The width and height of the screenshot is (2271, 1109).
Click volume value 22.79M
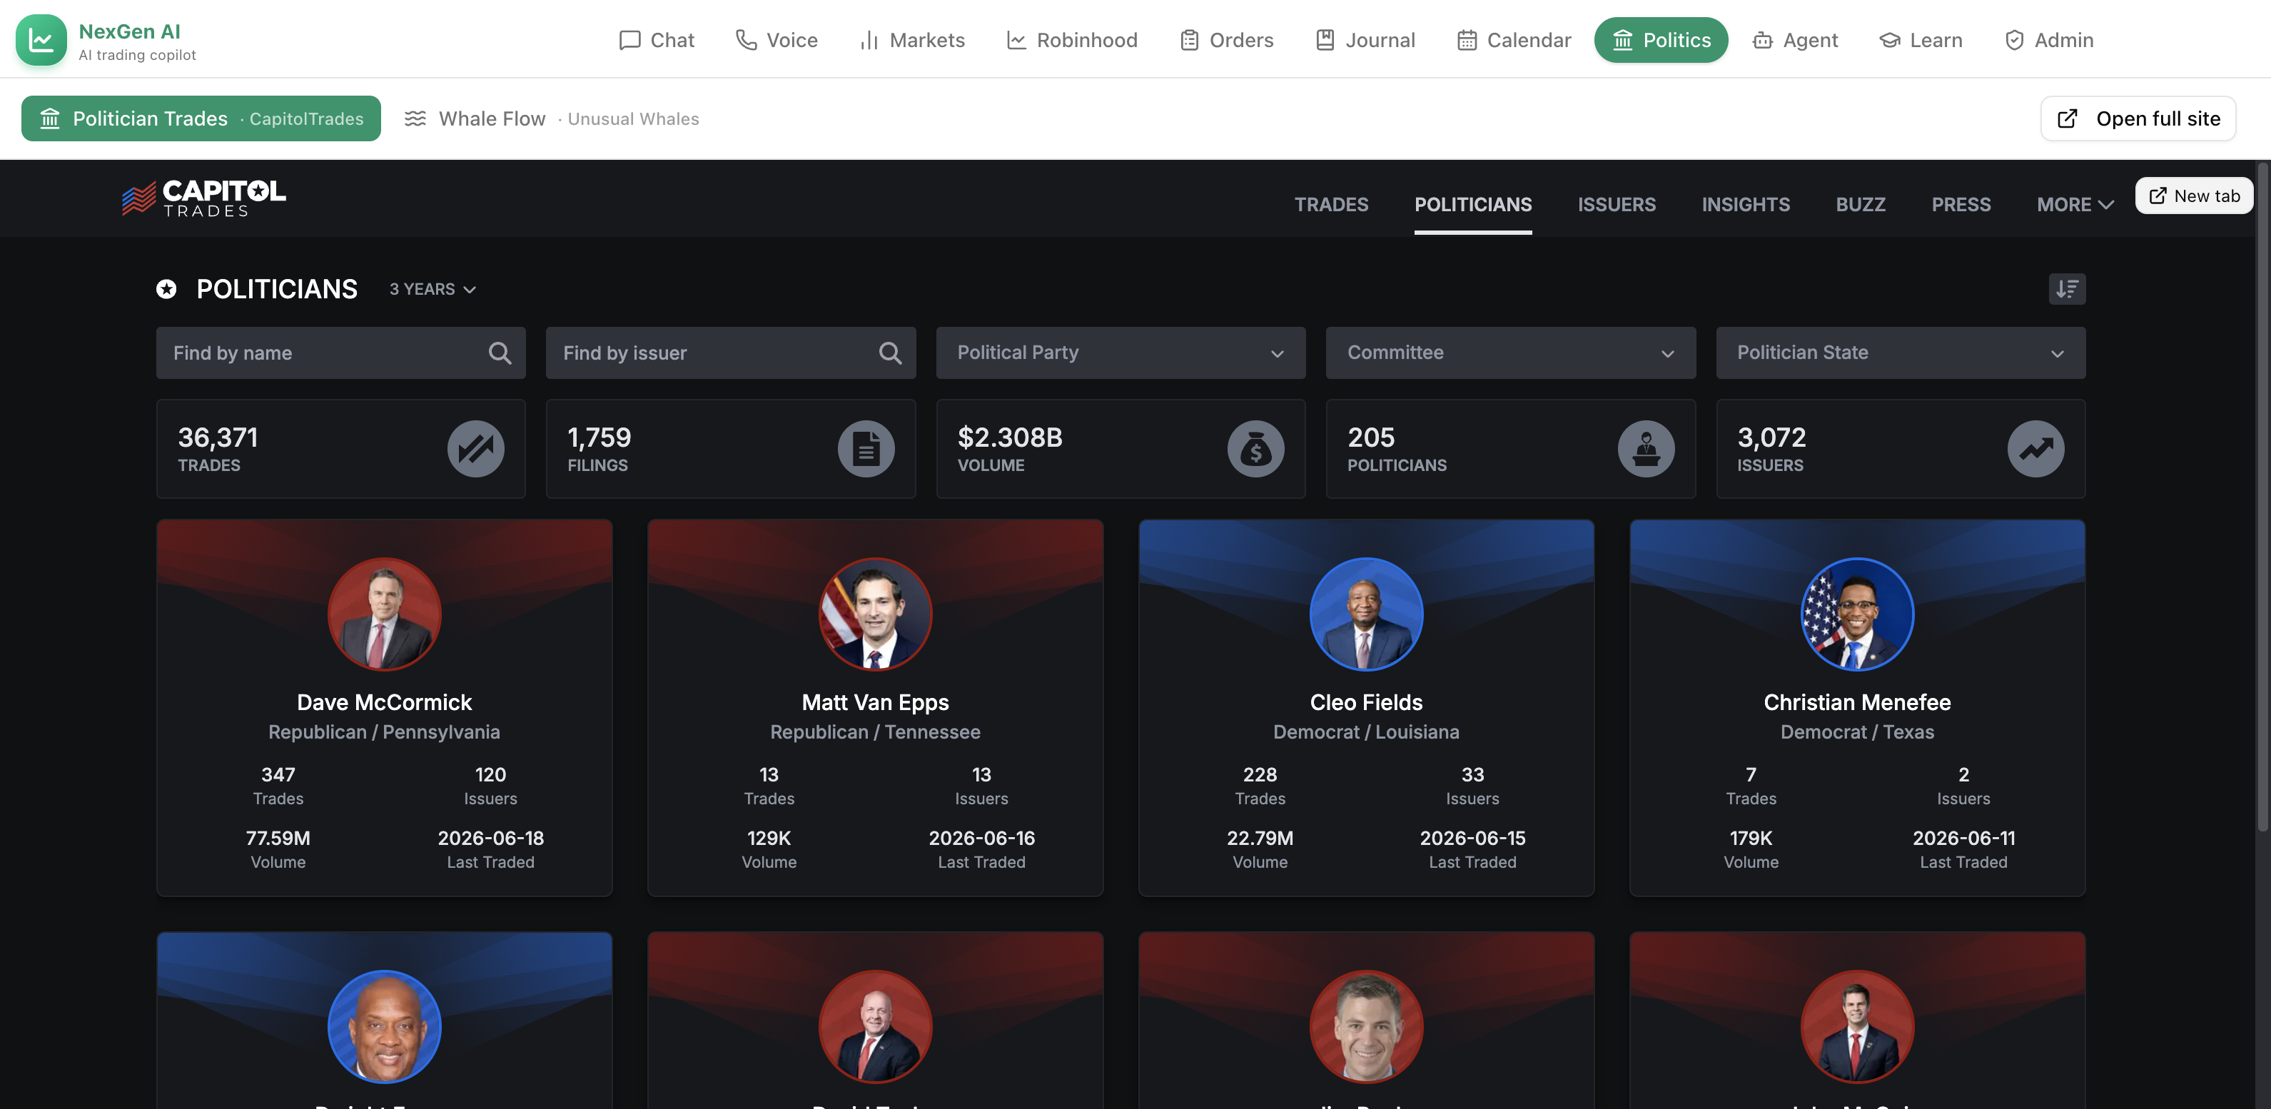1260,839
